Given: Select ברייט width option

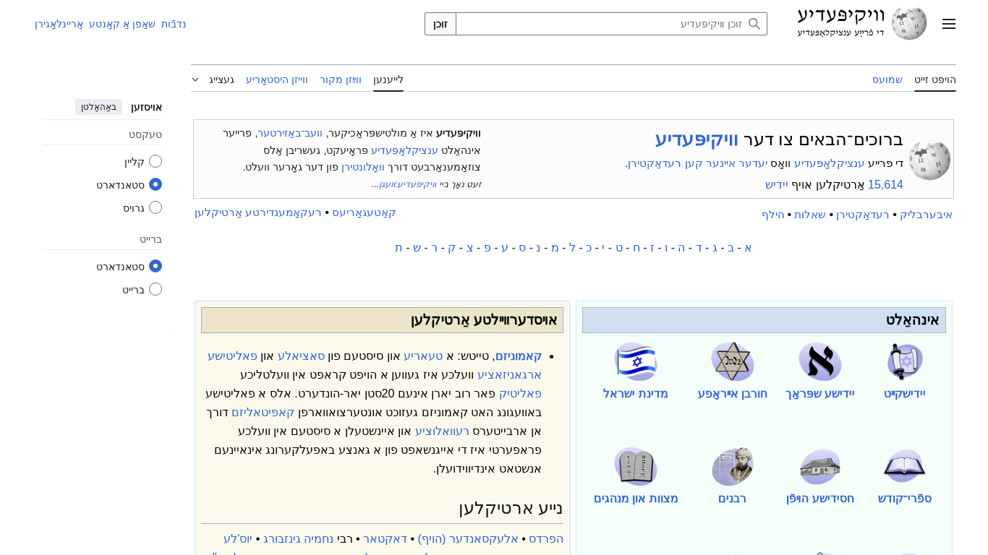Looking at the screenshot, I should [156, 289].
